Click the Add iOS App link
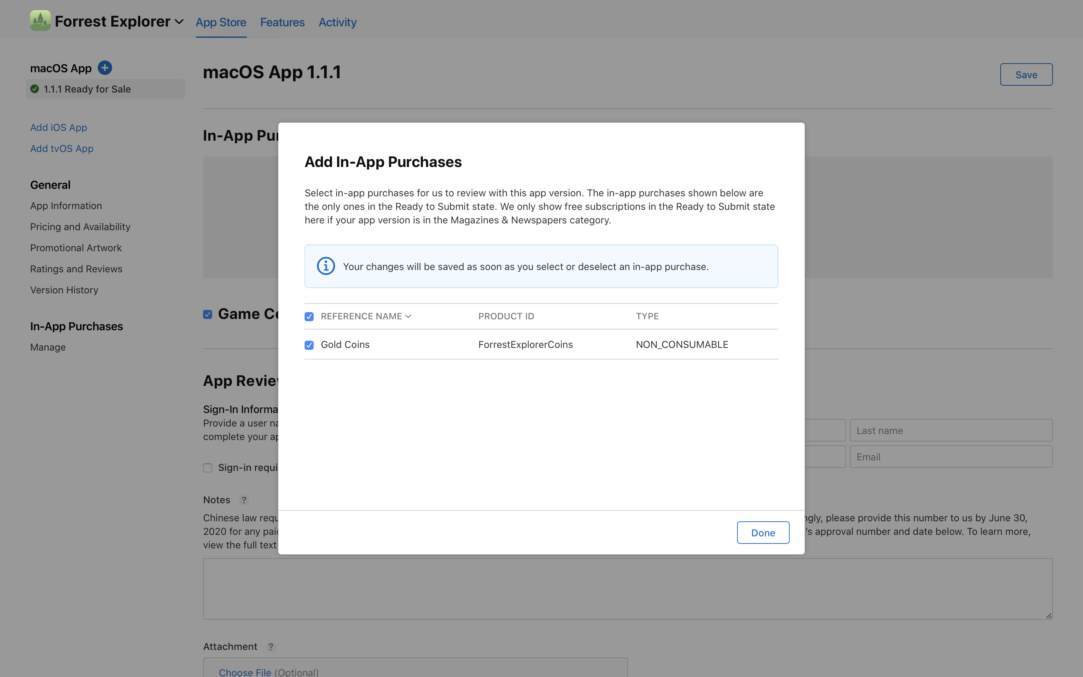1083x677 pixels. 59,128
